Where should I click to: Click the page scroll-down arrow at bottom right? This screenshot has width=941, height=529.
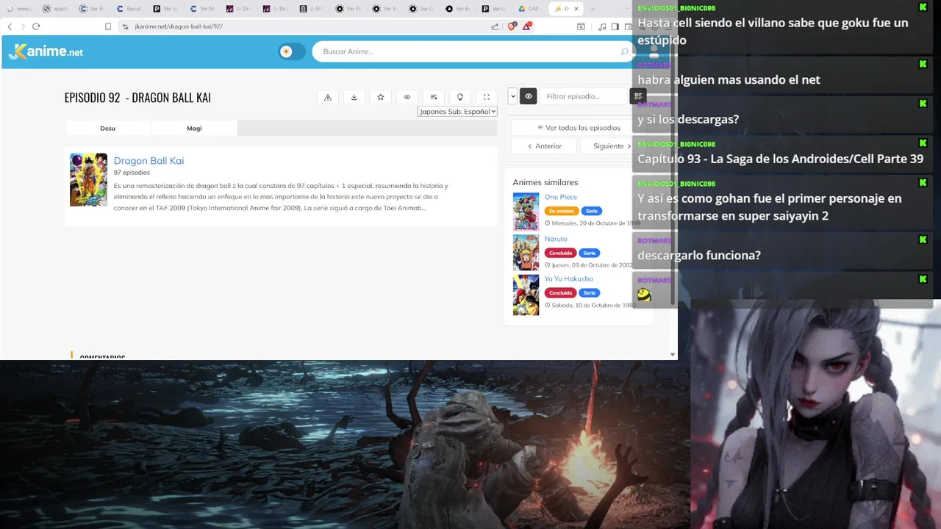coord(673,355)
